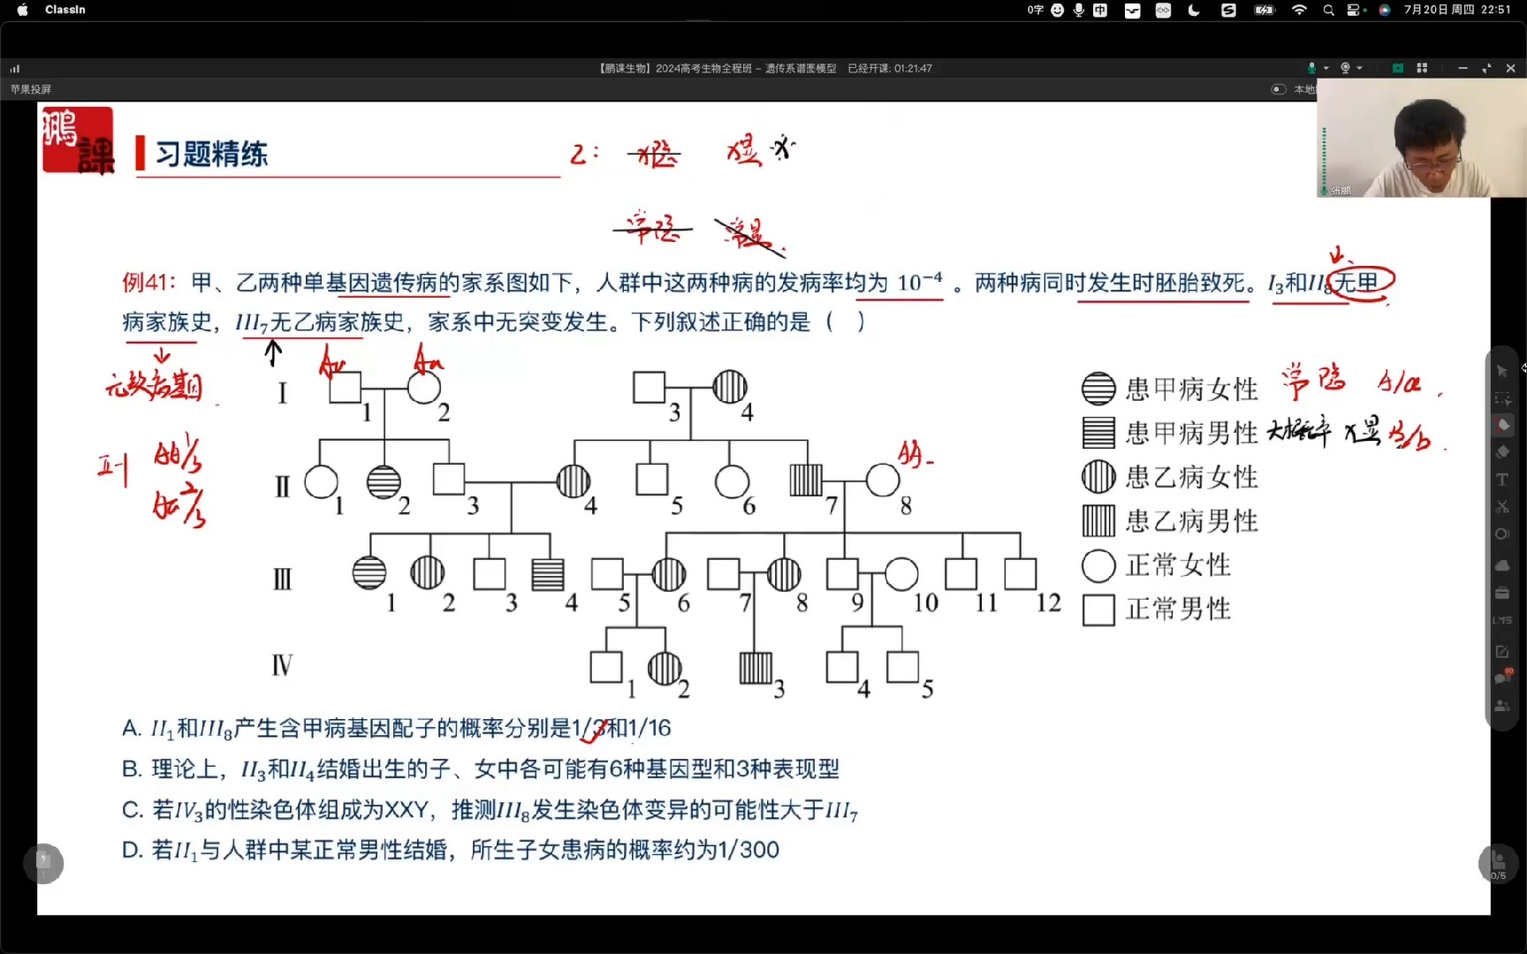Open the four-square layout grid icon
This screenshot has width=1527, height=954.
pos(1422,68)
